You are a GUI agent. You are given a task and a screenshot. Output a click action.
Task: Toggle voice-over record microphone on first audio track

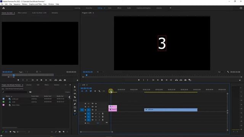point(103,113)
